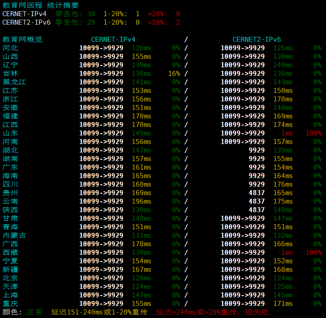Viewport: 326px width, 318px height.
Task: Click the 100% loss value in 山东 row
Action: pos(313,133)
